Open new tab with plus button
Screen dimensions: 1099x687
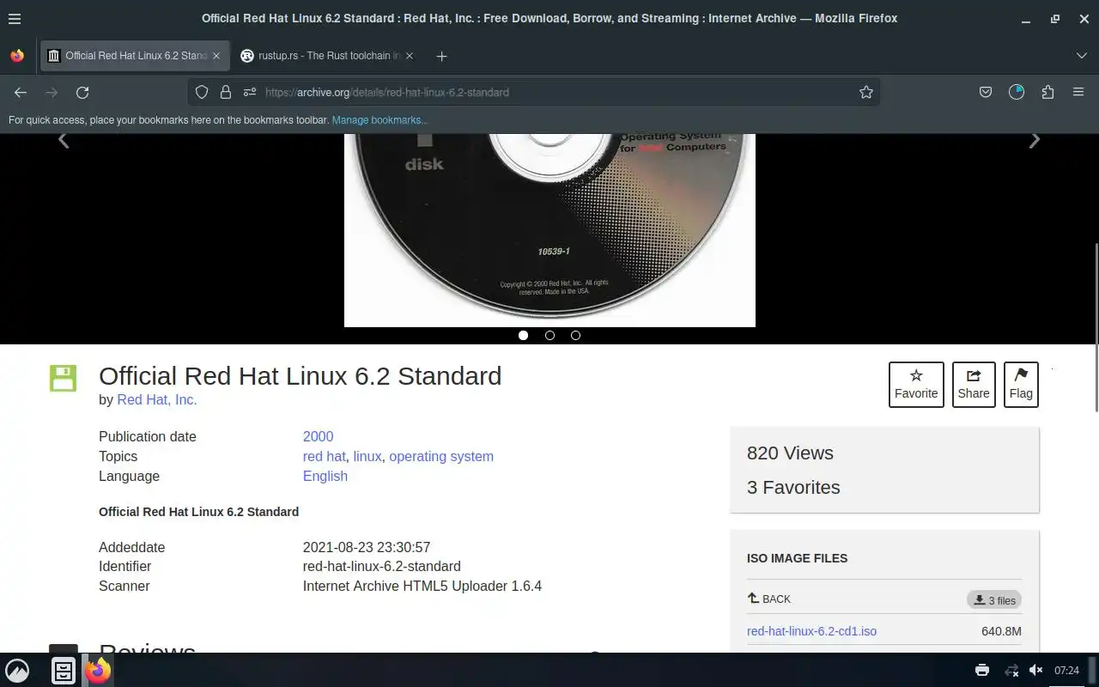click(x=441, y=56)
